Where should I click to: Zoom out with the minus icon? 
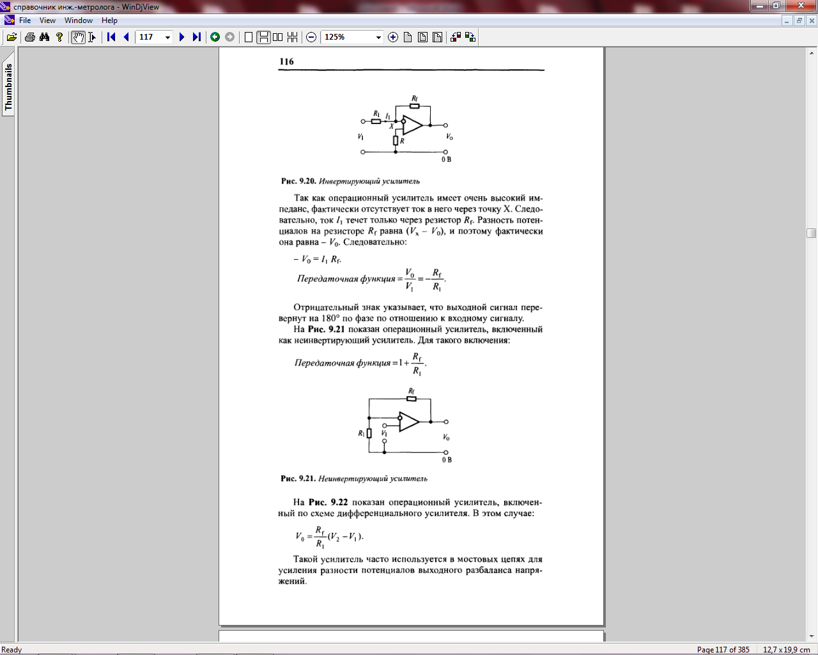point(311,37)
